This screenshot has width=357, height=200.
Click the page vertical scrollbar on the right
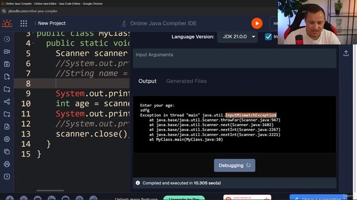click(355, 118)
